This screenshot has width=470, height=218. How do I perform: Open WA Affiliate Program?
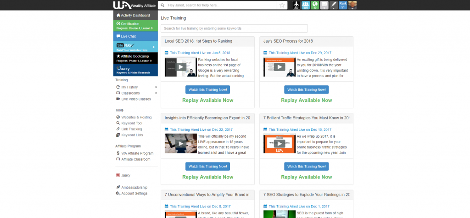137,153
